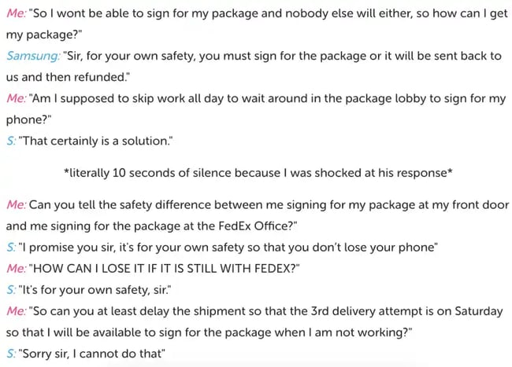Click "Me:" label before "Can you tell"
The height and width of the screenshot is (367, 512).
coord(17,204)
